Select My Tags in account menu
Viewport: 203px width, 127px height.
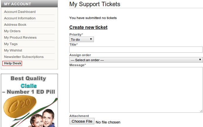(x=11, y=44)
